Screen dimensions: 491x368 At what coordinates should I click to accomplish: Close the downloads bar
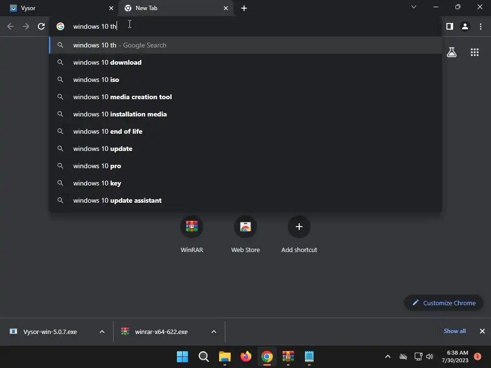point(482,331)
